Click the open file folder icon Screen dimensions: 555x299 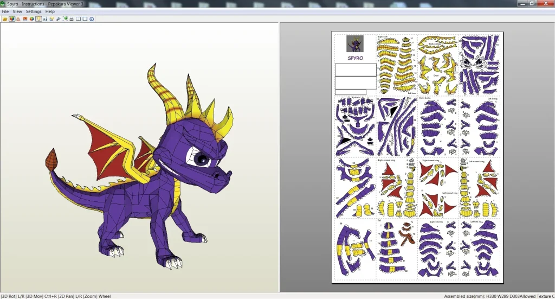pos(5,19)
